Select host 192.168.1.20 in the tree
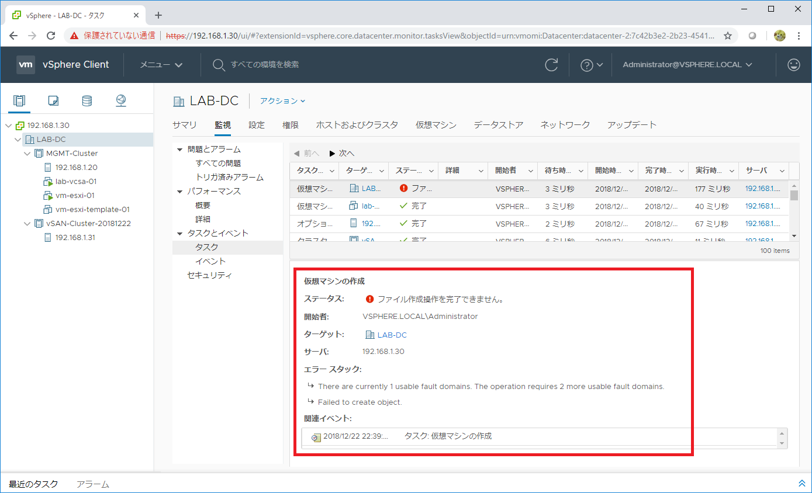The image size is (812, 493). pos(76,168)
